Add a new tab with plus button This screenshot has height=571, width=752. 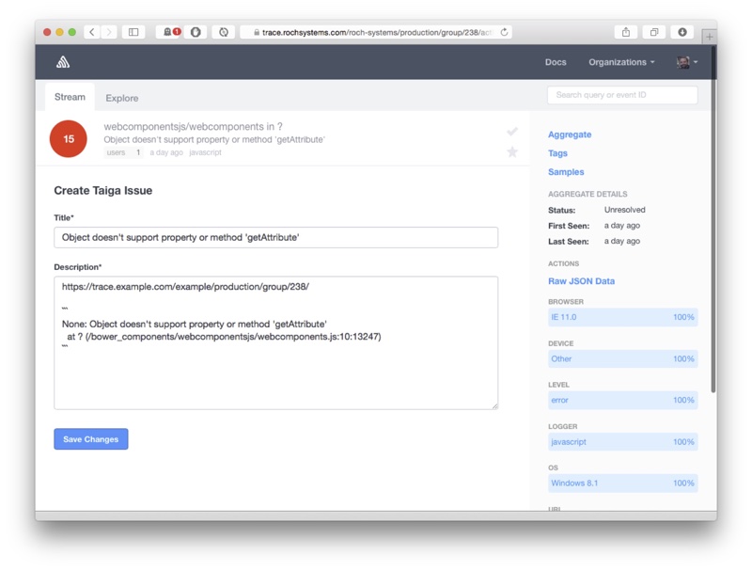click(x=710, y=37)
